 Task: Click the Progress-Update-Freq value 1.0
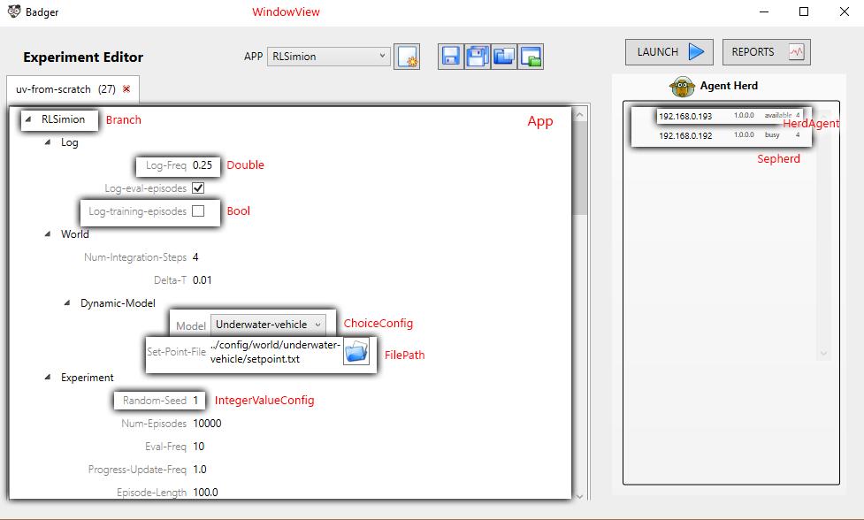[200, 470]
